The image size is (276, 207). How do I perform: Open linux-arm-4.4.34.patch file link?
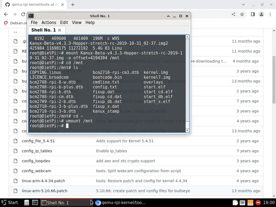43,181
